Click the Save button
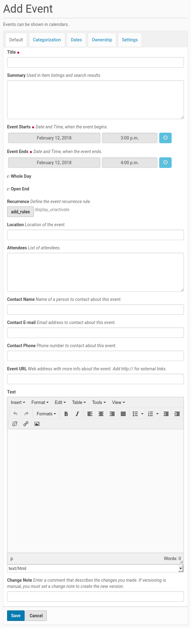Image resolution: width=191 pixels, height=628 pixels. tap(16, 615)
